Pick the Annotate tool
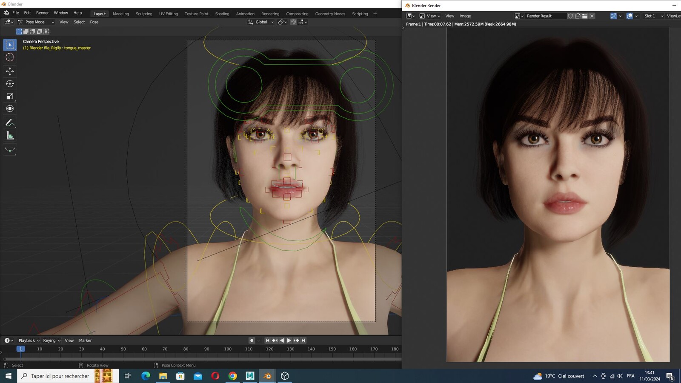The height and width of the screenshot is (383, 681). point(10,123)
